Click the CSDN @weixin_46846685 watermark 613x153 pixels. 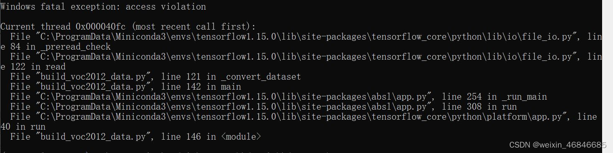558,145
